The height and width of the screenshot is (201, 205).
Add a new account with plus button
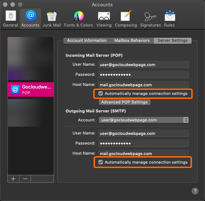tap(13, 179)
